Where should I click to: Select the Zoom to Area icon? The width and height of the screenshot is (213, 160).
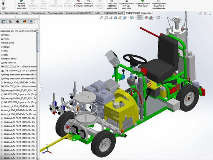pos(106,18)
